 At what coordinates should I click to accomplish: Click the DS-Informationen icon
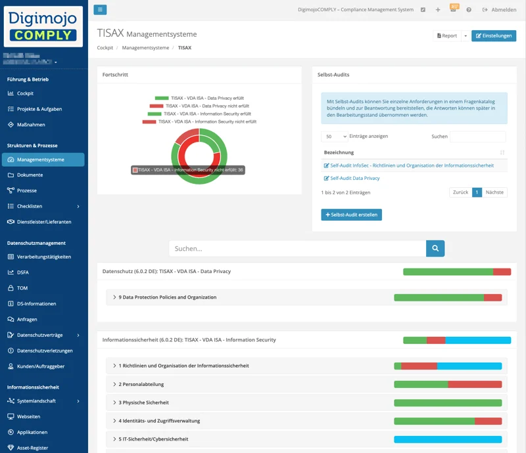coord(11,303)
